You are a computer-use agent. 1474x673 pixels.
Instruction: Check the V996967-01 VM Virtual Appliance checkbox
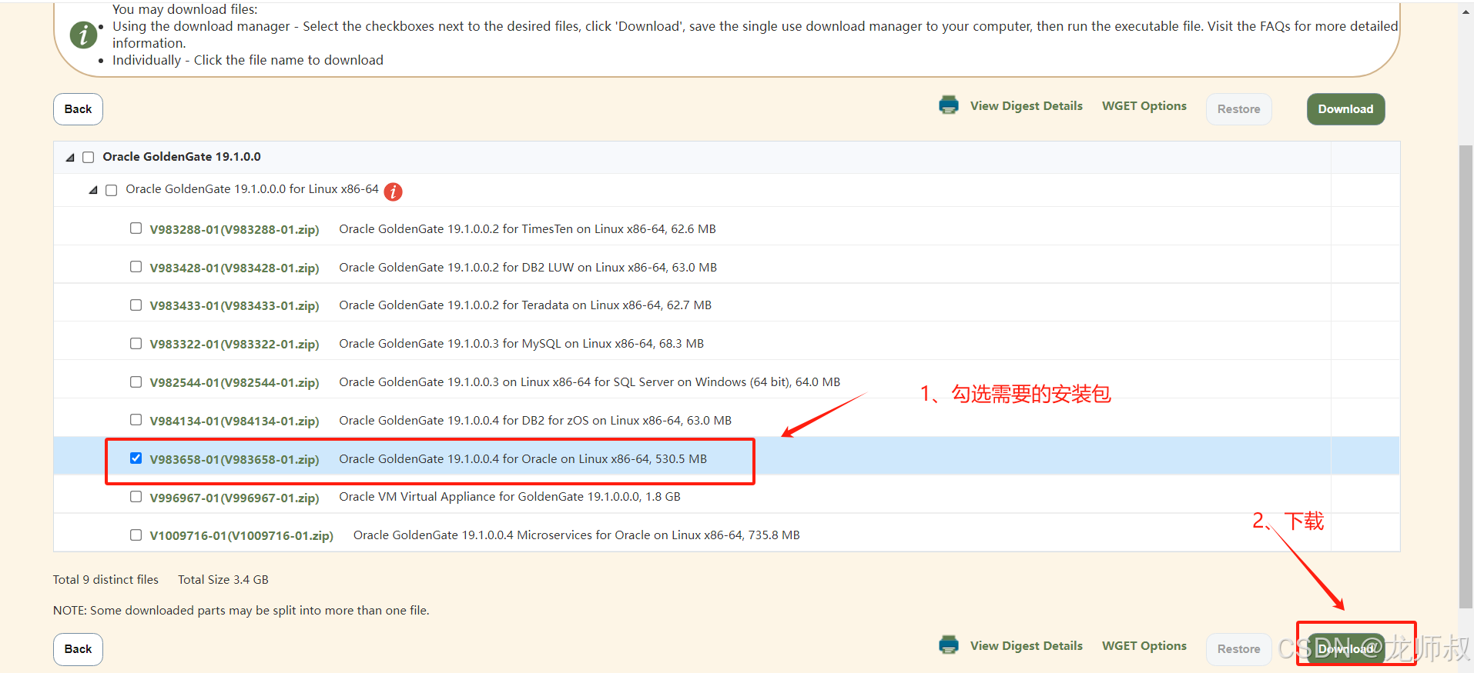136,497
